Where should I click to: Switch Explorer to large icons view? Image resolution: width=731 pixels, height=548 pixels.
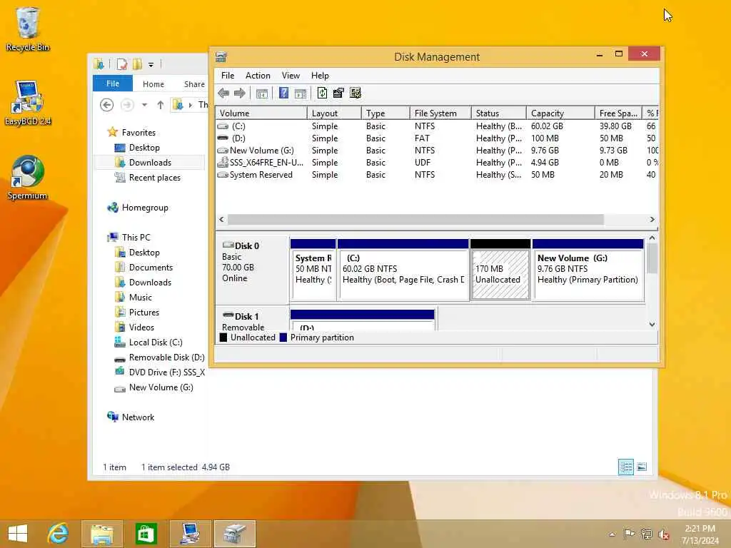(x=642, y=467)
